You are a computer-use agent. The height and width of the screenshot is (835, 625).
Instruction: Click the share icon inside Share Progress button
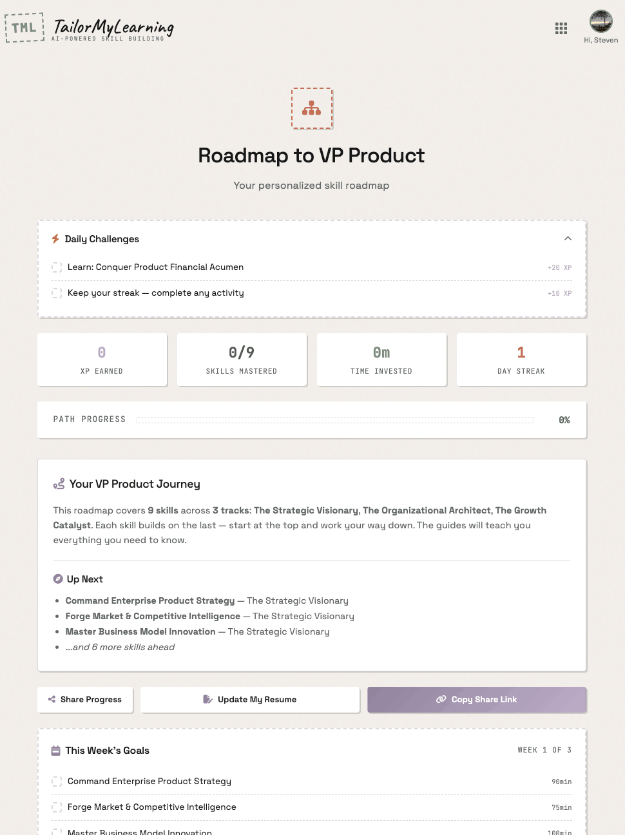point(52,699)
